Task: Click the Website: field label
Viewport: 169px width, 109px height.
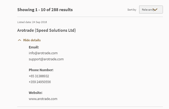Action: click(35, 93)
